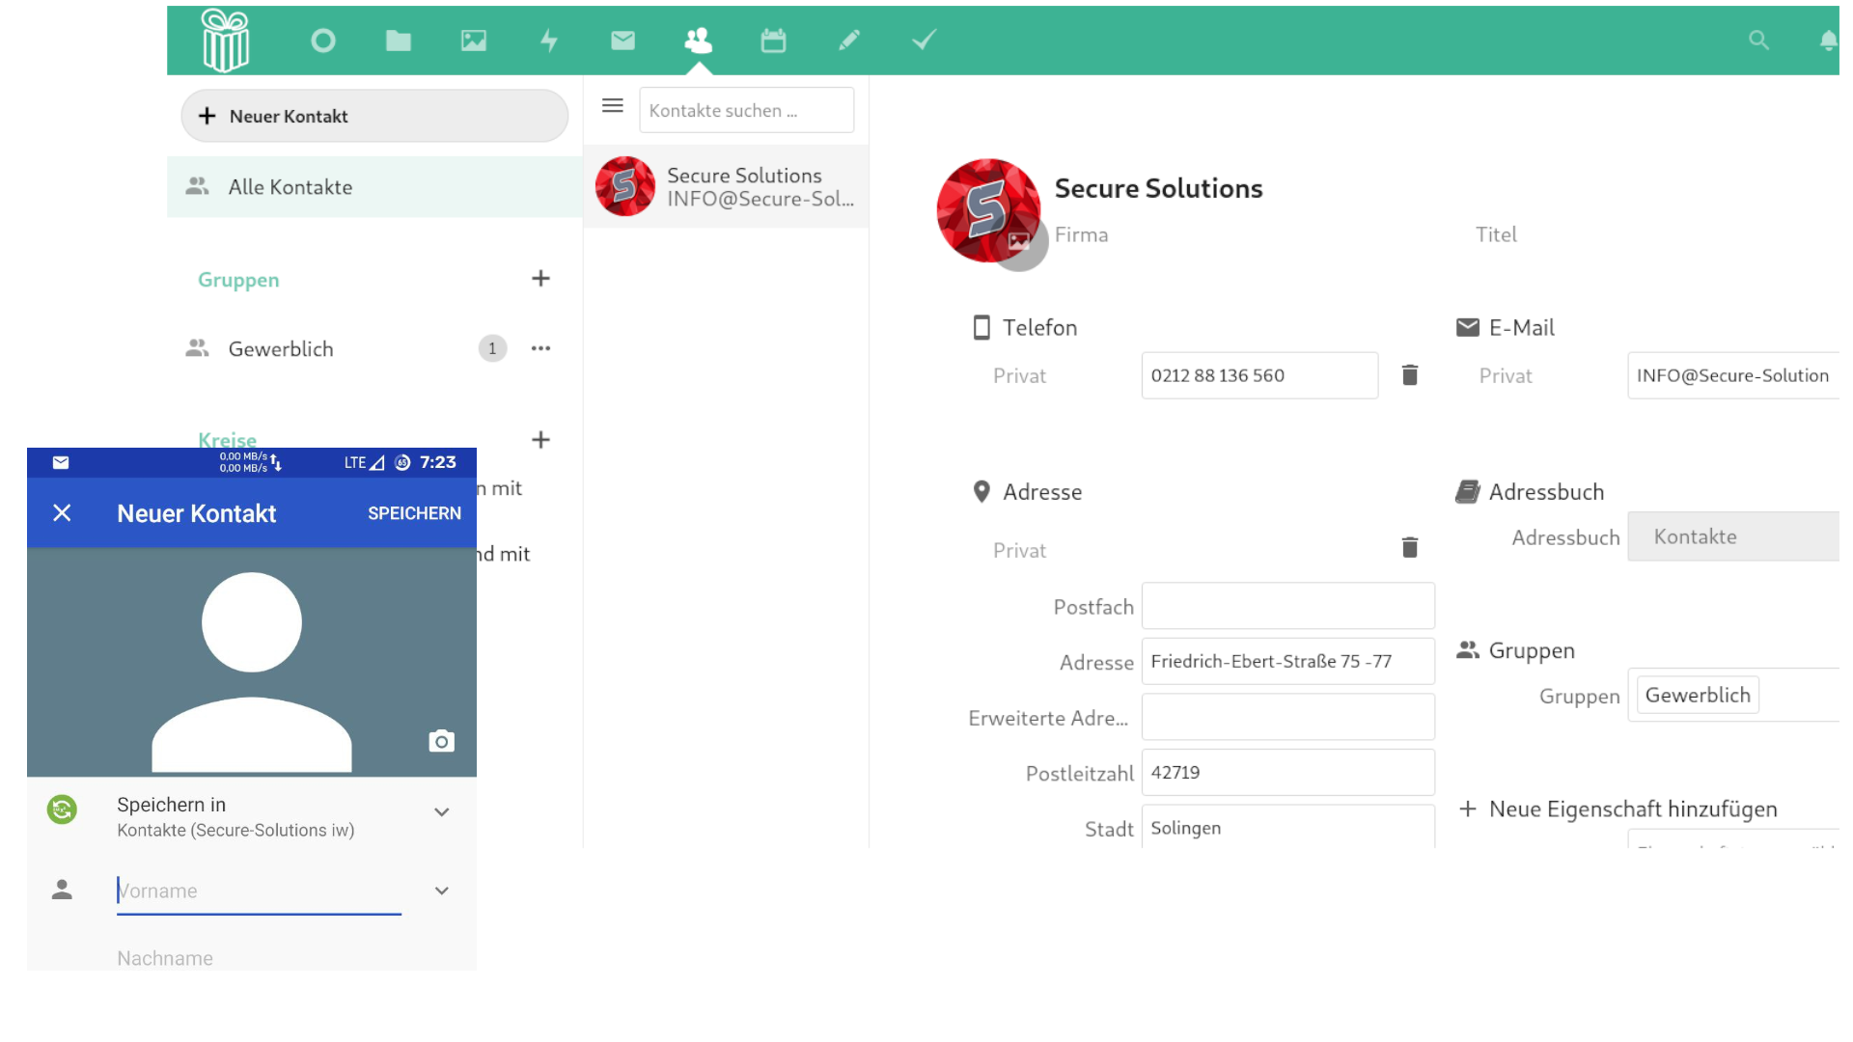Viewport: 1853px width, 1042px height.
Task: Delete the Privat phone number entry
Action: (x=1409, y=375)
